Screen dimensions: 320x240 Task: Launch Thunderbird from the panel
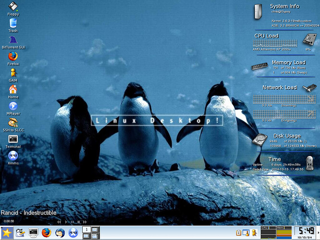(60, 233)
